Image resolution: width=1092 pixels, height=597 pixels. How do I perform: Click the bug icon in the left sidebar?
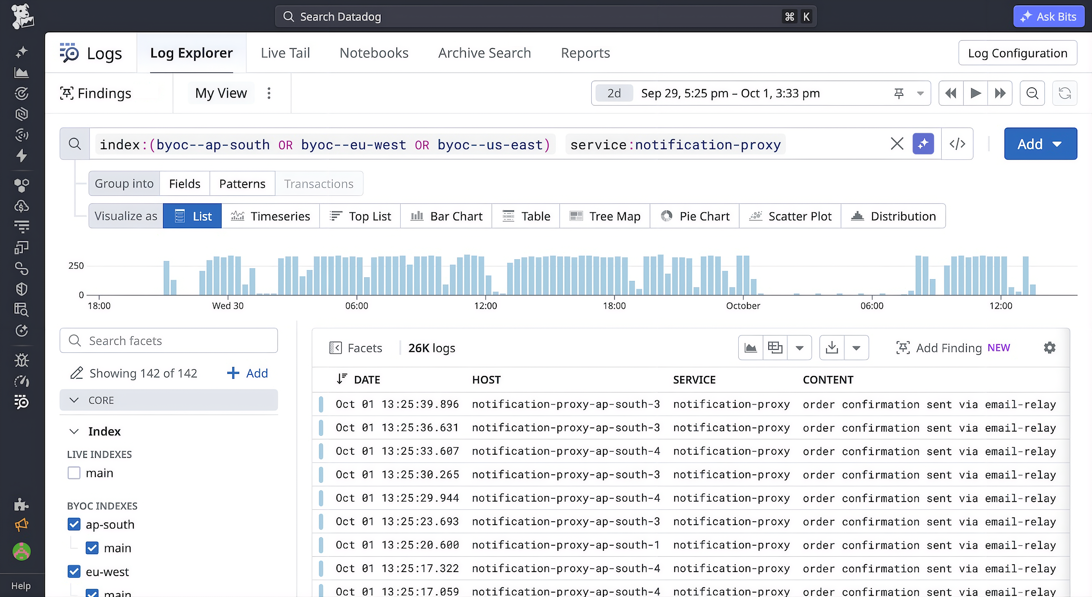[x=22, y=360]
